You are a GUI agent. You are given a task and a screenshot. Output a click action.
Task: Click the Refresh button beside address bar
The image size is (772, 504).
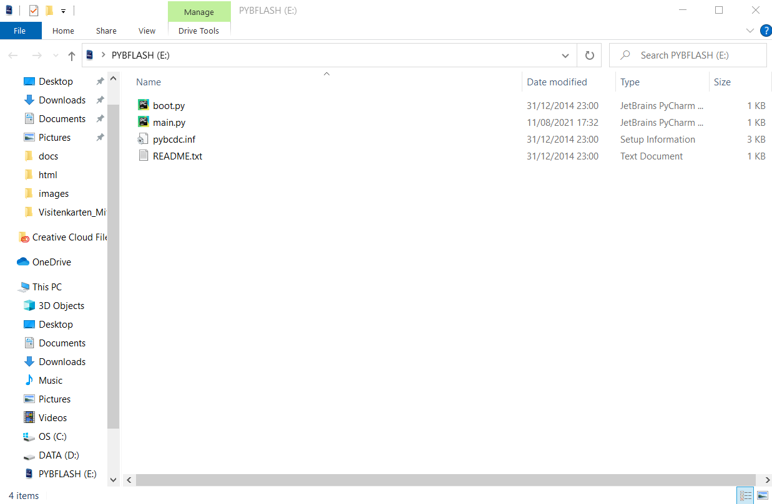[589, 55]
